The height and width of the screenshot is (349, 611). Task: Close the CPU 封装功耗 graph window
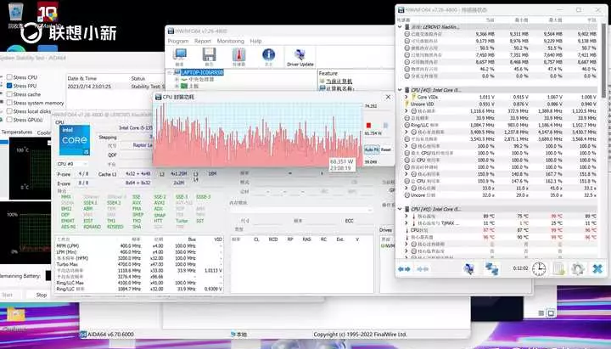click(388, 97)
